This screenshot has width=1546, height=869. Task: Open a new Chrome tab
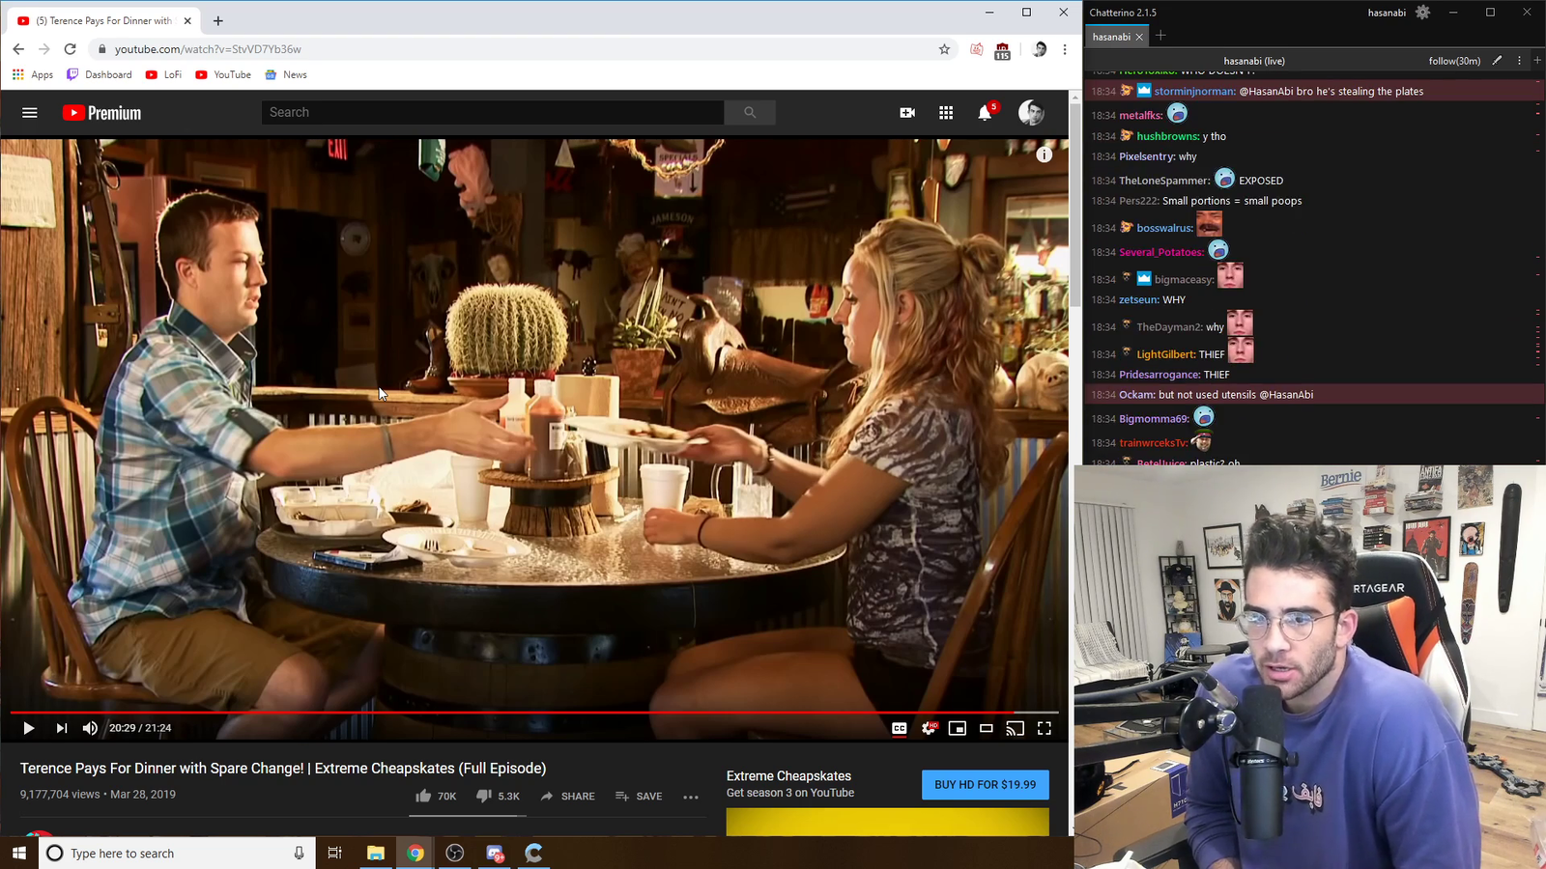pyautogui.click(x=218, y=20)
